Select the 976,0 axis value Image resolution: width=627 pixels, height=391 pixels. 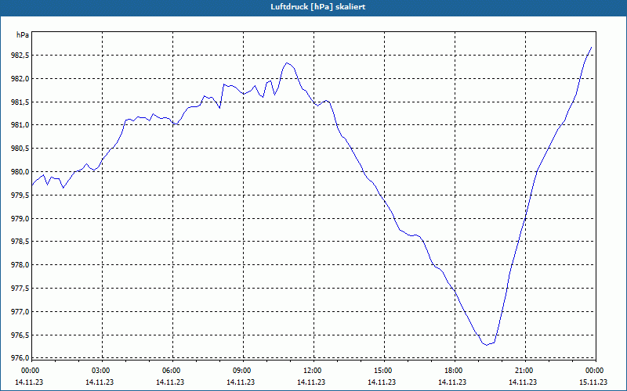point(20,357)
